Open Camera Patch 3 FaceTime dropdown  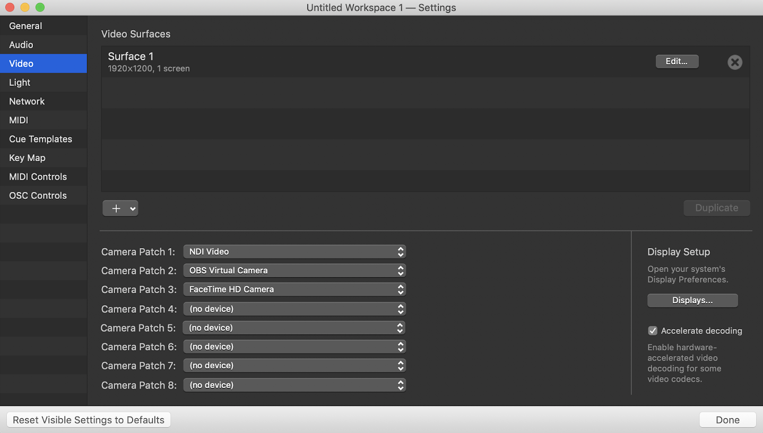[294, 289]
